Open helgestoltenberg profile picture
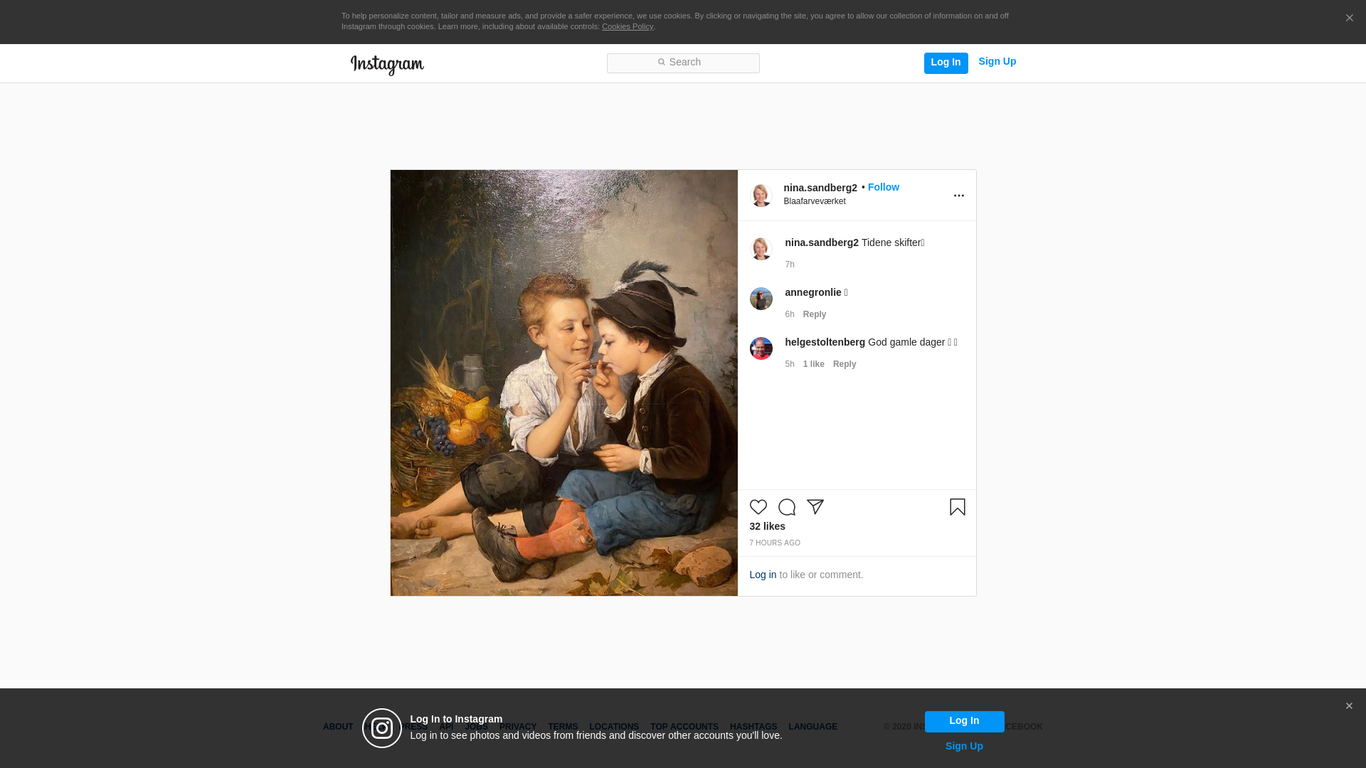Viewport: 1366px width, 768px height. 761,348
